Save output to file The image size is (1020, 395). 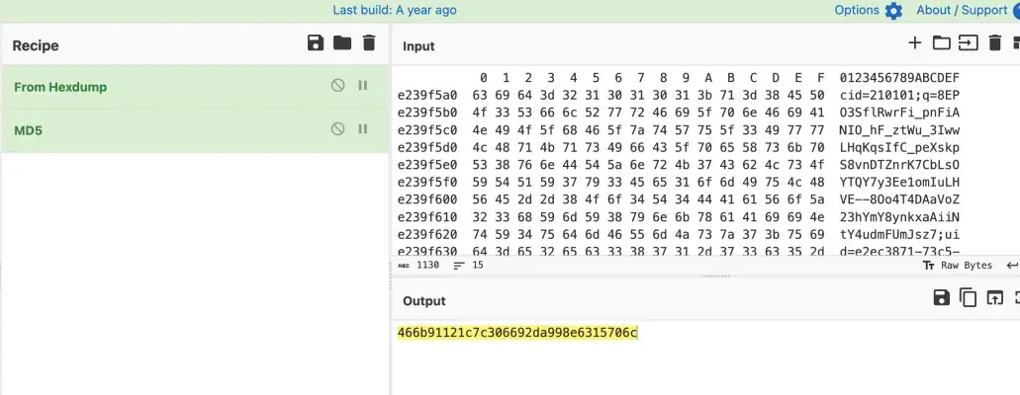941,297
